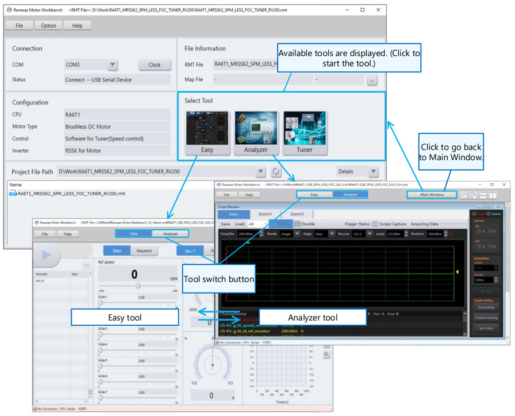This screenshot has width=515, height=416.
Task: Switch to Zoom2 tab in Scope Window
Action: tap(297, 214)
